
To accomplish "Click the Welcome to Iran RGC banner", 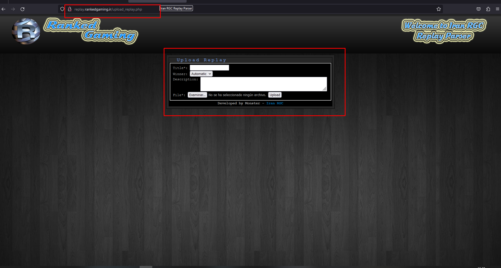I will pyautogui.click(x=444, y=31).
